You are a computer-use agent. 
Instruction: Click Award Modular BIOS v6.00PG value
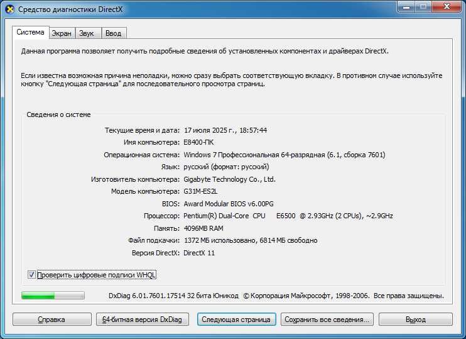point(228,204)
